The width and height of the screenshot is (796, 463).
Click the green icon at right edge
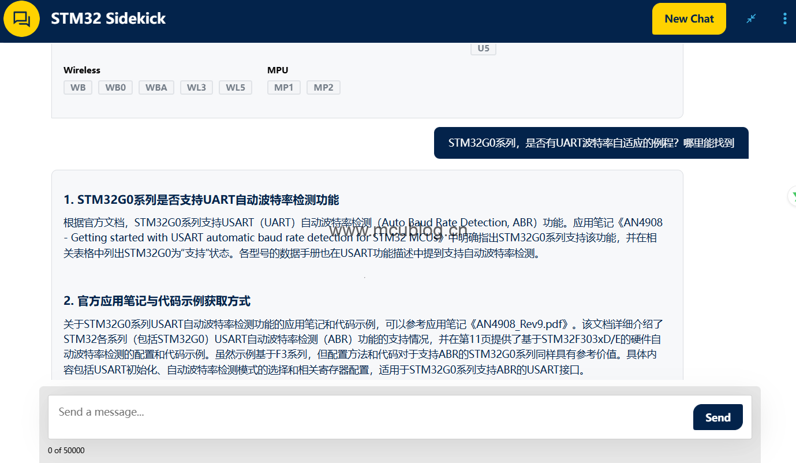793,196
